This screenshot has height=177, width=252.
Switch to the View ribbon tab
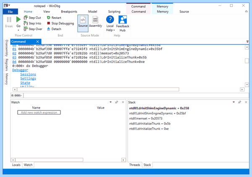point(47,12)
